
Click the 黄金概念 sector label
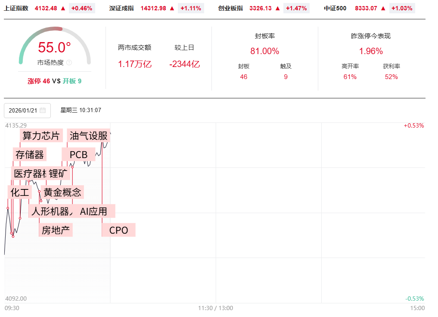point(62,192)
